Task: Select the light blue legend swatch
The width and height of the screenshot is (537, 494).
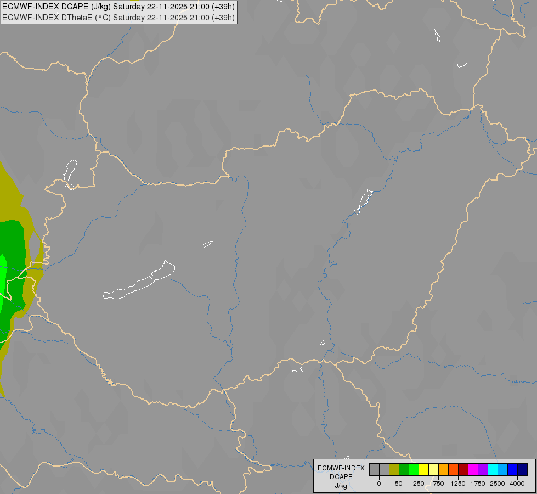Action: (x=503, y=470)
